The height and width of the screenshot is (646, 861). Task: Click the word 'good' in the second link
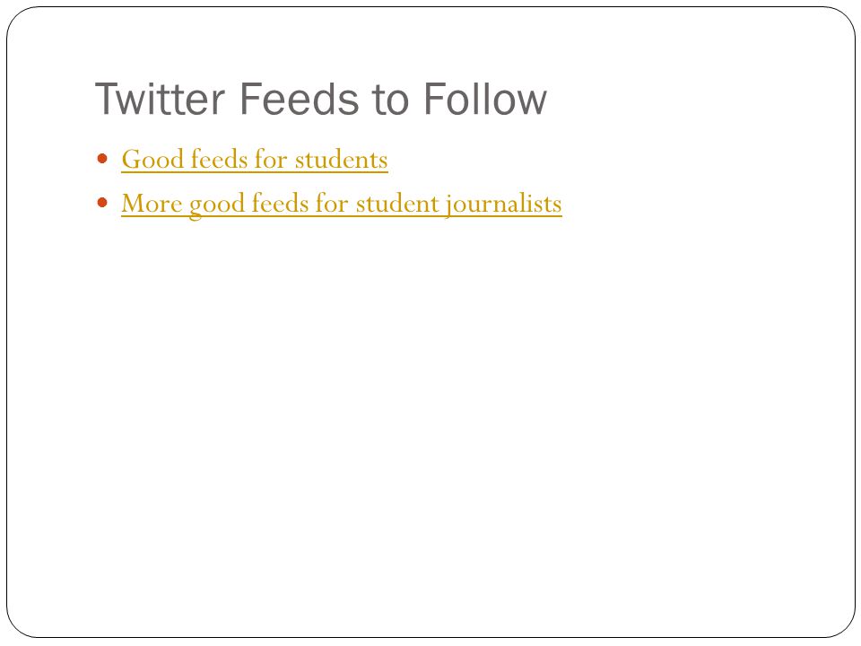(217, 205)
